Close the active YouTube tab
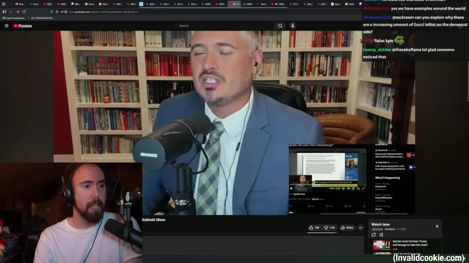Viewport: 469px width, 263px height. 238,4
